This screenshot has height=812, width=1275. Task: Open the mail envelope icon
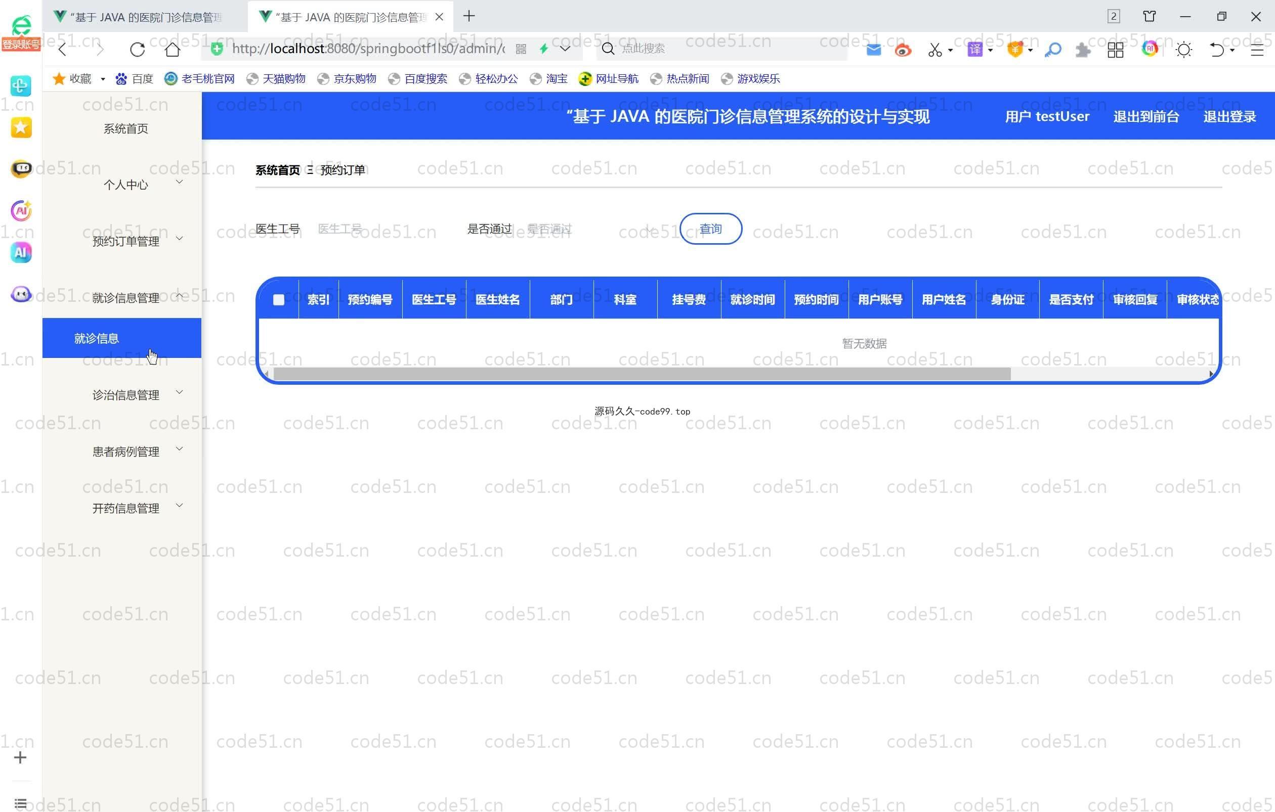(874, 50)
